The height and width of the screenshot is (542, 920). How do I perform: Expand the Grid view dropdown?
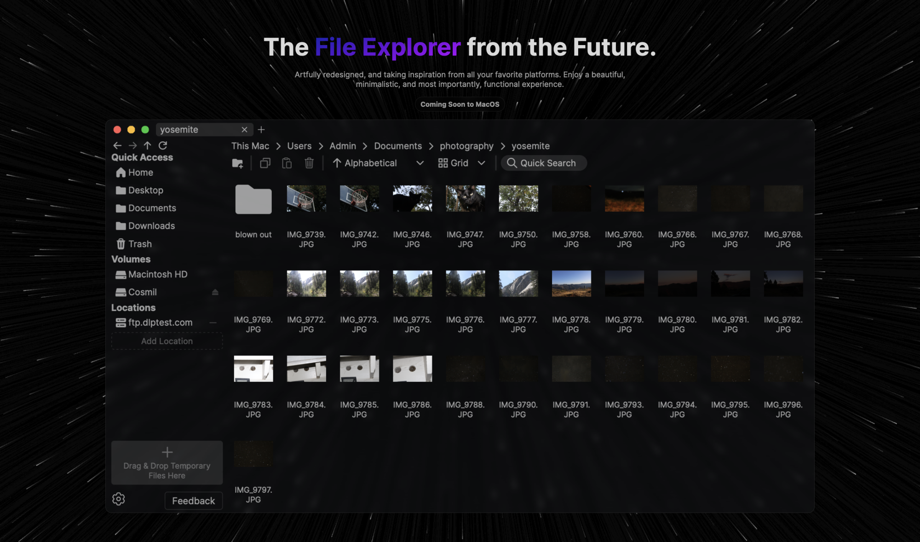click(x=482, y=163)
